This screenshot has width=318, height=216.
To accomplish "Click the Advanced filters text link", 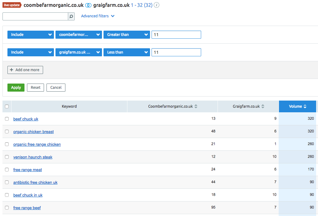I will pyautogui.click(x=95, y=16).
